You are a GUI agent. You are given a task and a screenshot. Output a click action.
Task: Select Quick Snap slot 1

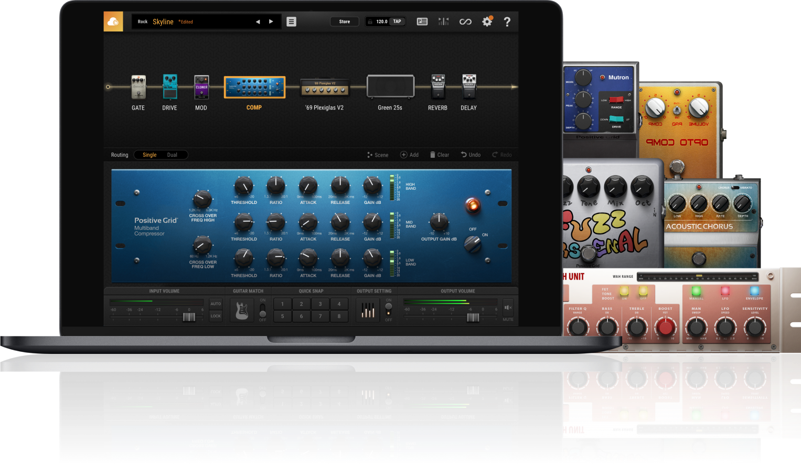[x=282, y=304]
